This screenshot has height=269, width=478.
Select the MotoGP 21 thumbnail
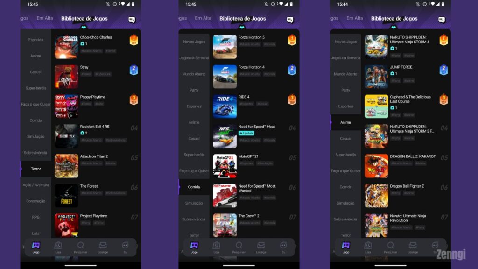coord(225,166)
